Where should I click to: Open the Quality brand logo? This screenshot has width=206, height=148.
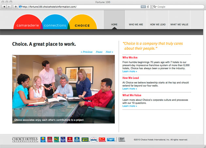(56, 139)
